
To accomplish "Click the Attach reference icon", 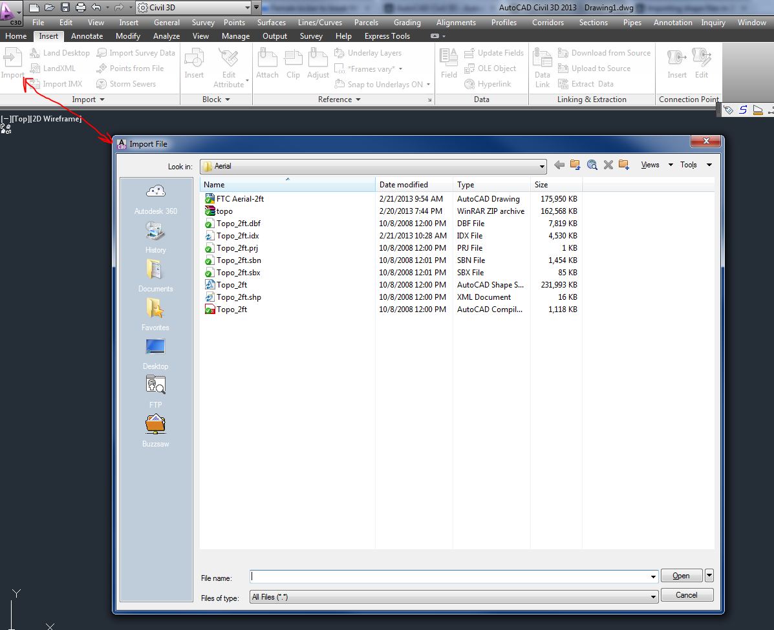I will (x=267, y=61).
